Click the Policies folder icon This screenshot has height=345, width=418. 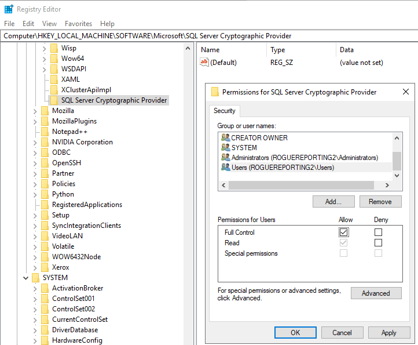(x=45, y=184)
